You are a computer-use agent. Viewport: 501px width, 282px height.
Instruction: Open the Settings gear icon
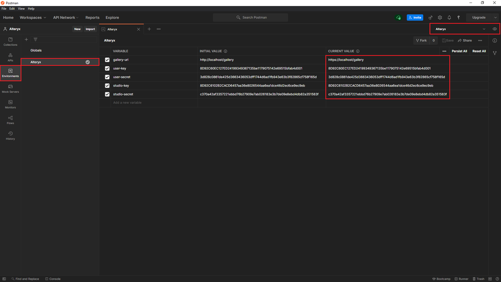pos(440,18)
